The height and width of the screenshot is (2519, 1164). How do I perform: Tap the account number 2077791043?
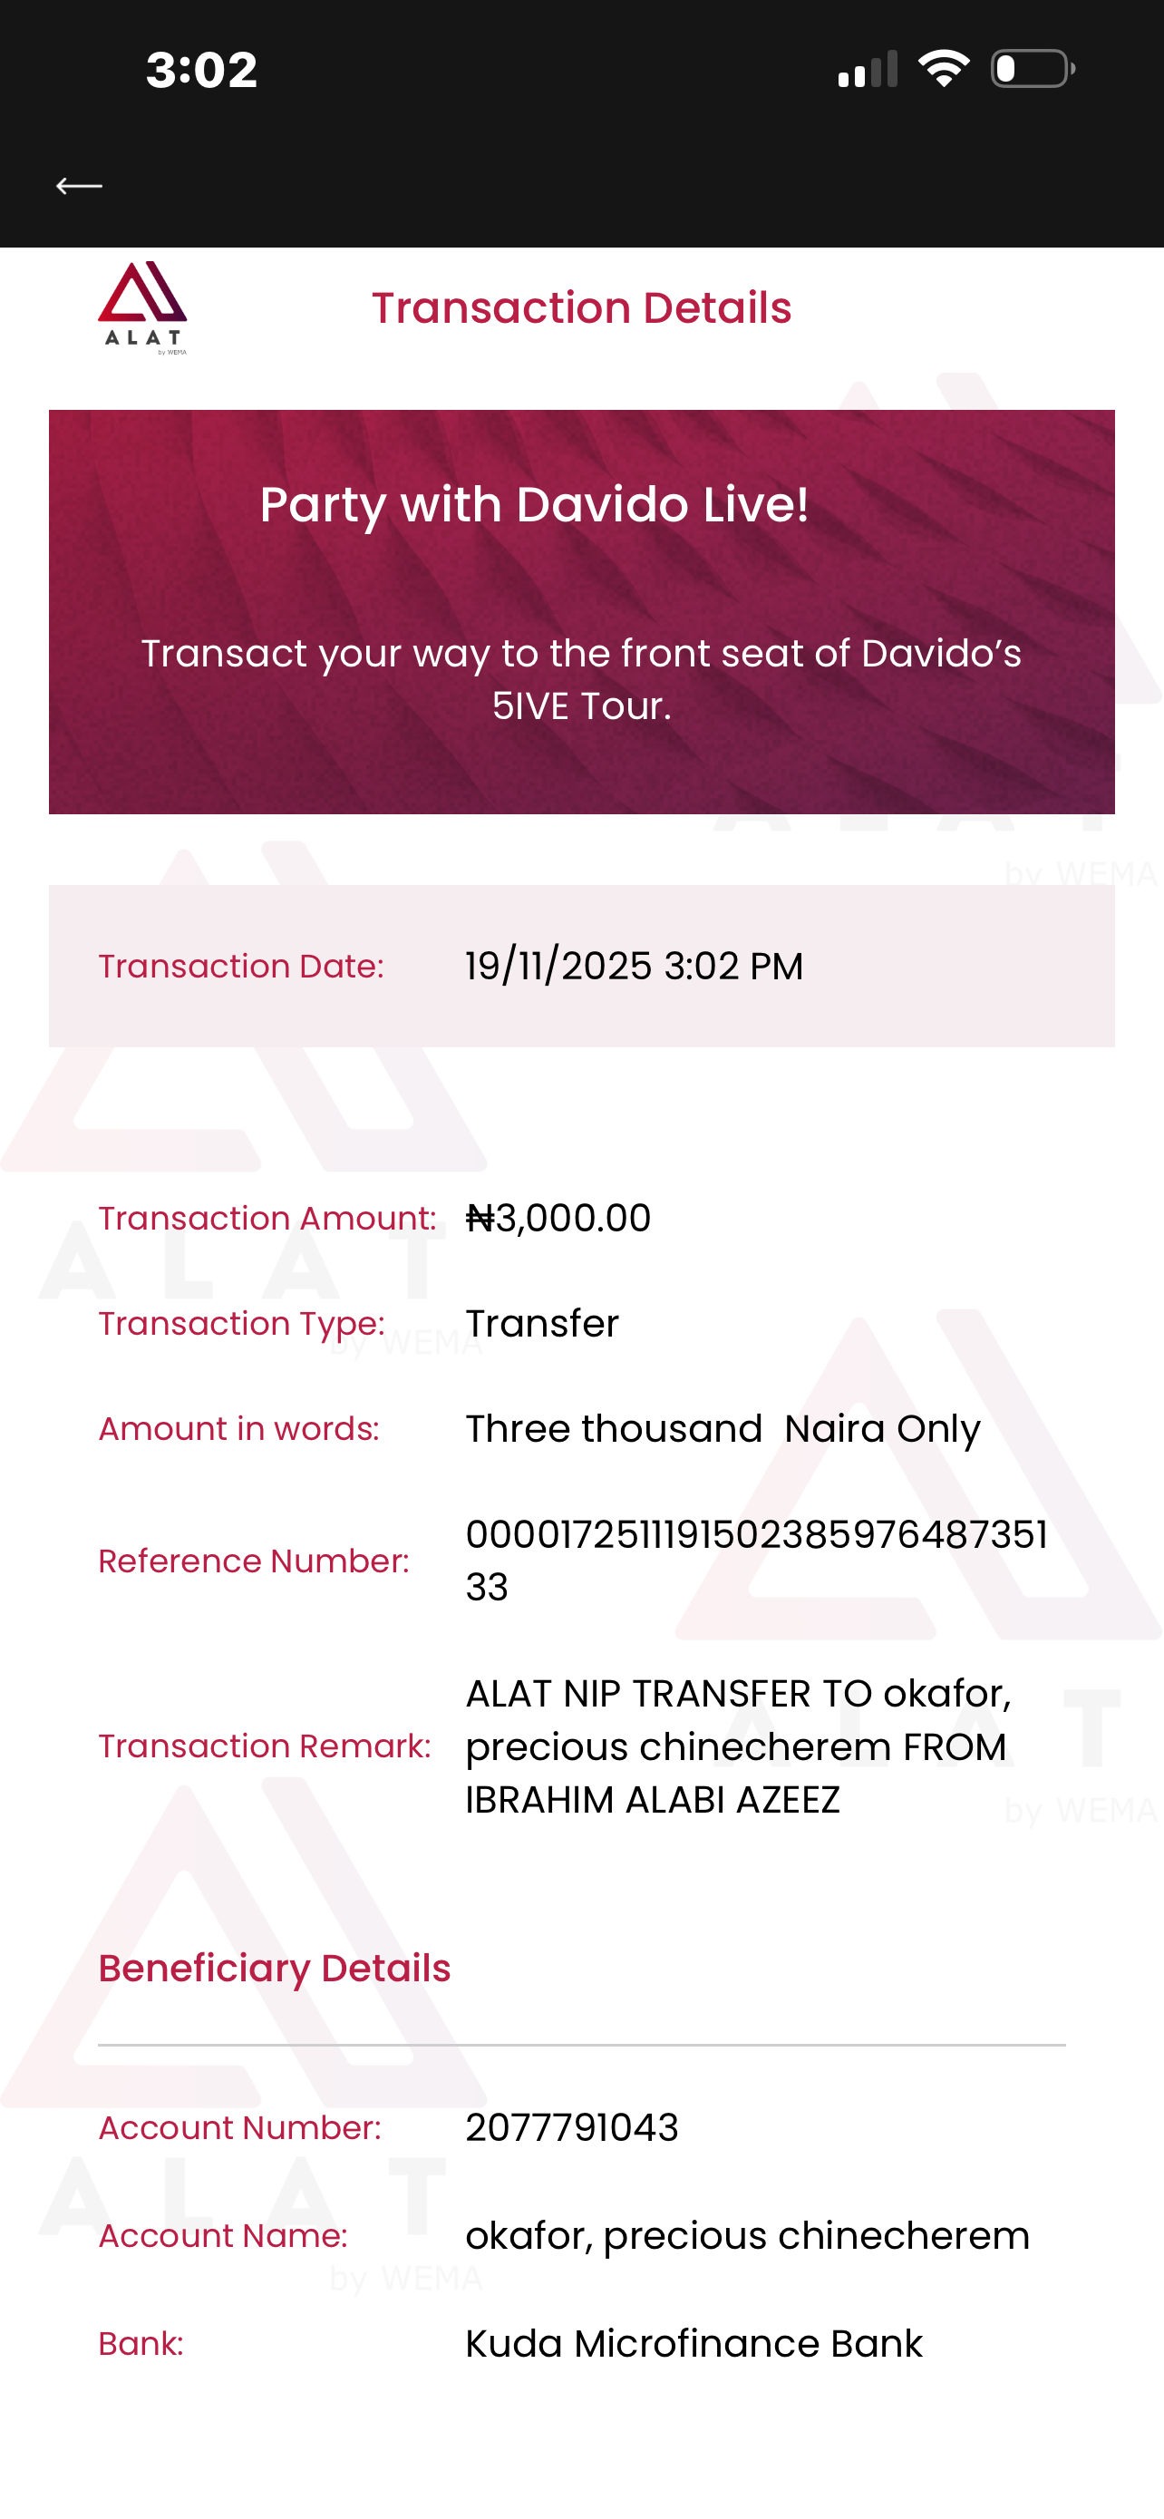coord(572,2128)
